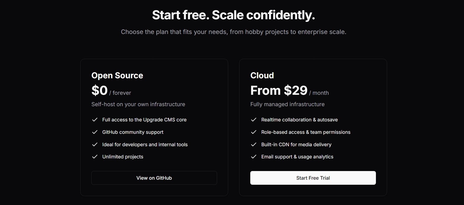The width and height of the screenshot is (464, 205).
Task: Select the checkmark beside Ideal for developers
Action: 95,144
